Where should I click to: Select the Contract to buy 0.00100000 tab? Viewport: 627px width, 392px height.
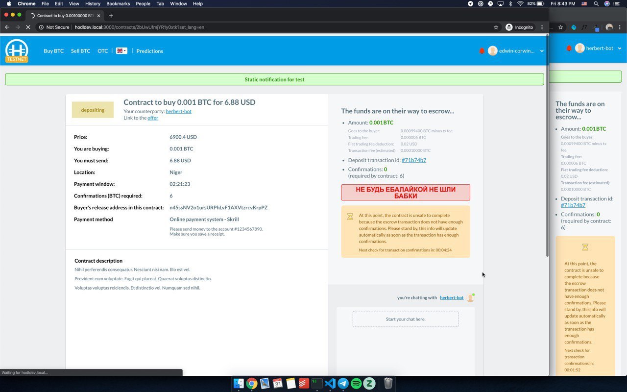tap(65, 16)
